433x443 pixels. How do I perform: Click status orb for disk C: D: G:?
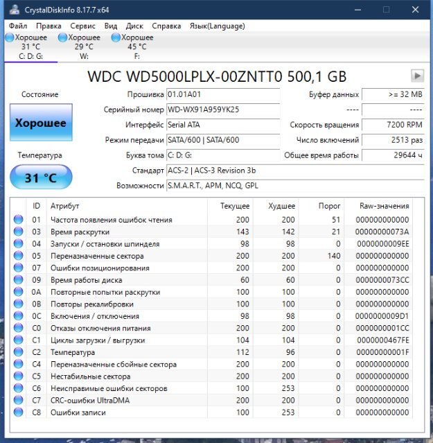coord(10,37)
